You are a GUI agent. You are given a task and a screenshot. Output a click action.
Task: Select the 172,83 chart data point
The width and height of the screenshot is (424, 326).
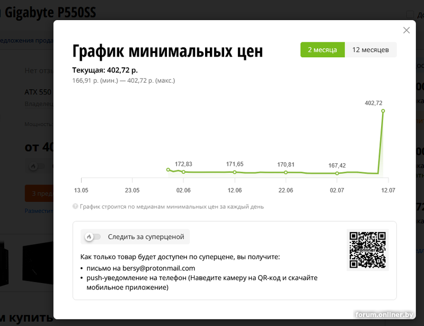(183, 172)
